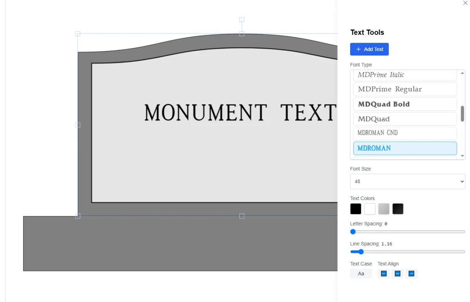
Task: Click the Font Type label
Action: [x=361, y=65]
